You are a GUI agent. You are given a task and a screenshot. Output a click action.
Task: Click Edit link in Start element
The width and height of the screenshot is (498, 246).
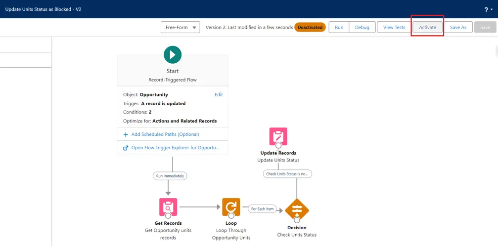219,94
